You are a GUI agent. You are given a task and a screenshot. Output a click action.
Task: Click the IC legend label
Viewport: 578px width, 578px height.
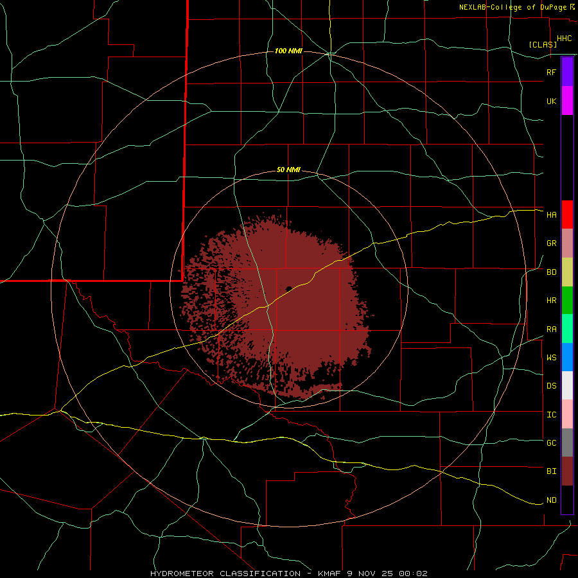coord(552,415)
